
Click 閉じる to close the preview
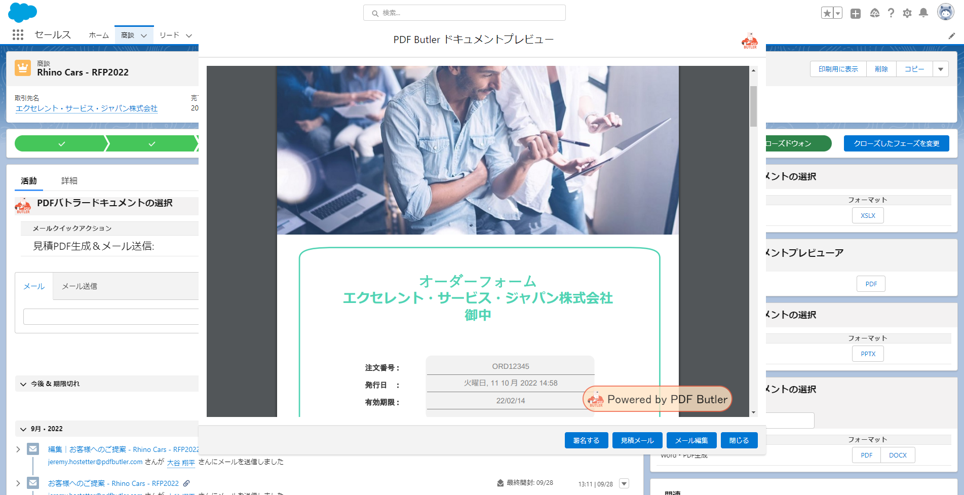pyautogui.click(x=739, y=440)
